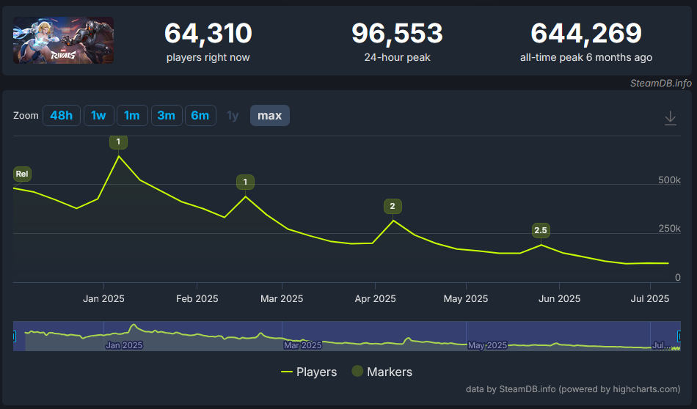Select the max zoom range
Image resolution: width=697 pixels, height=409 pixels.
coord(270,116)
